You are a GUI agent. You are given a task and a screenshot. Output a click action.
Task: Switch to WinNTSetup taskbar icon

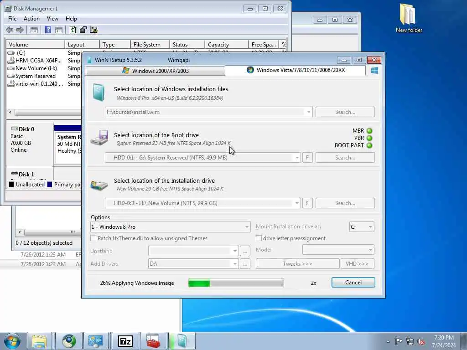pyautogui.click(x=182, y=341)
